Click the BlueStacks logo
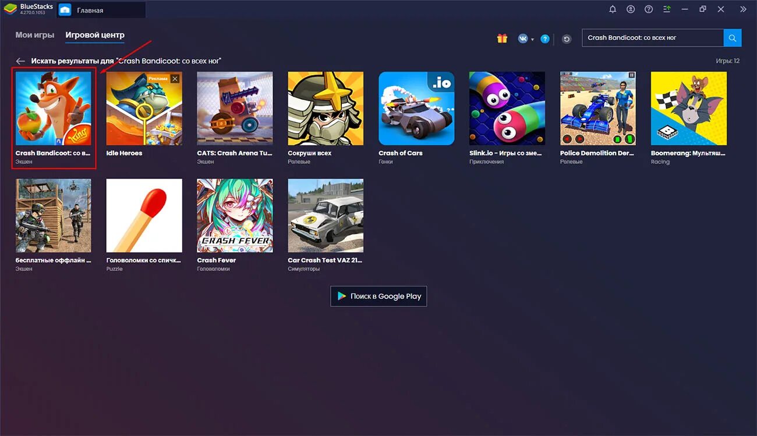Screen dimensions: 757x436 10,9
